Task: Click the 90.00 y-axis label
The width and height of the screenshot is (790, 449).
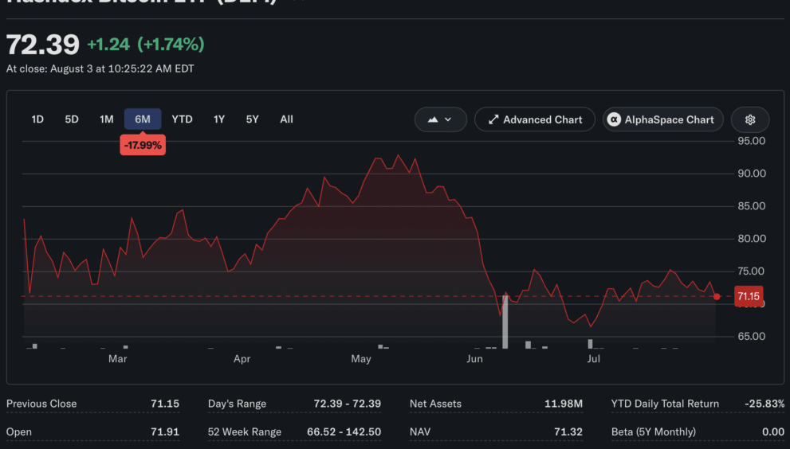Action: pyautogui.click(x=751, y=174)
